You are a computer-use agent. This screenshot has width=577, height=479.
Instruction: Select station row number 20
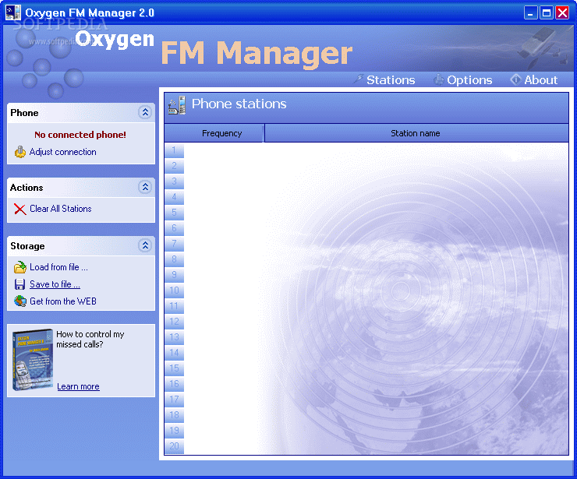[174, 446]
